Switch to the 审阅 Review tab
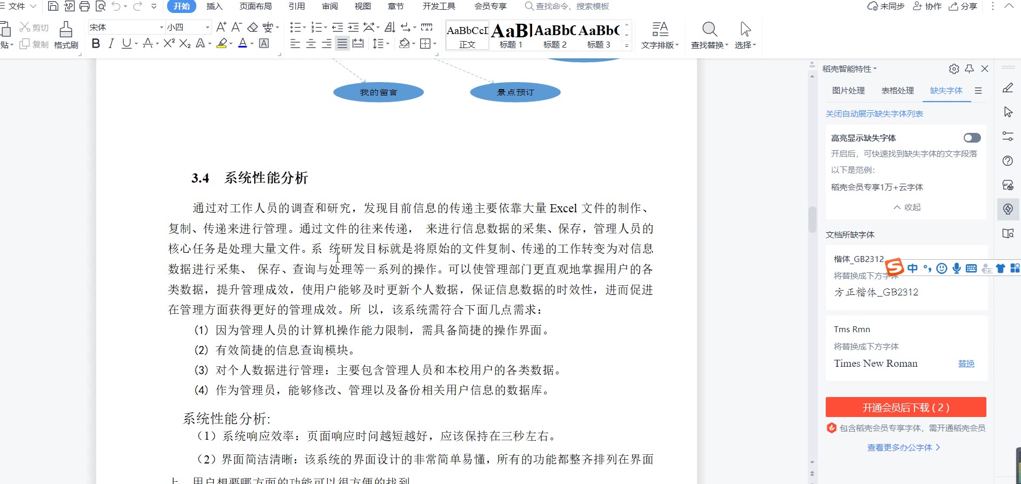Viewport: 1021px width, 484px height. point(330,6)
